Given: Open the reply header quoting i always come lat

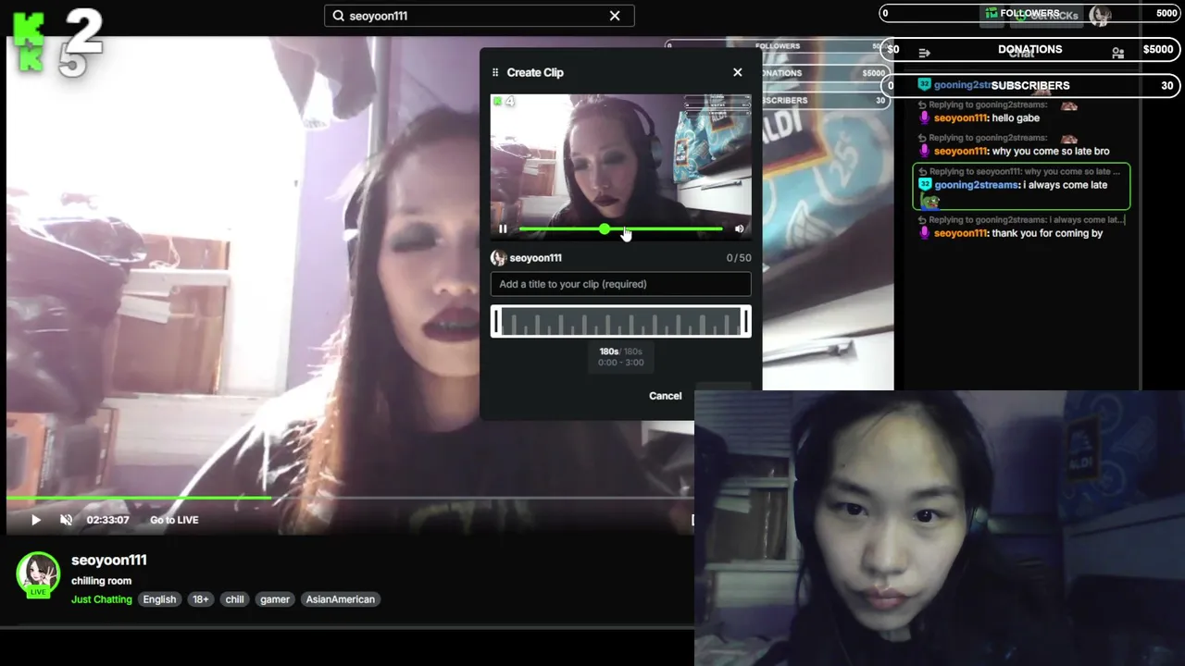Looking at the screenshot, I should click(1022, 220).
